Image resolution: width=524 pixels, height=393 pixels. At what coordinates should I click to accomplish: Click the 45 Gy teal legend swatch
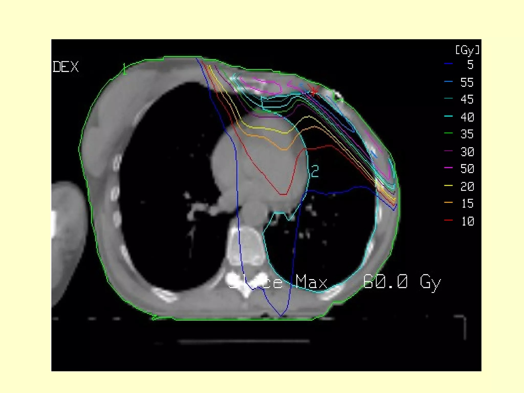[449, 99]
